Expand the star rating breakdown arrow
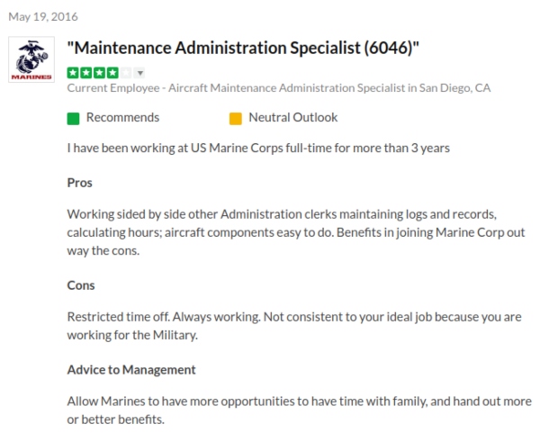The height and width of the screenshot is (442, 540). 139,73
